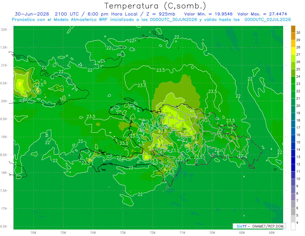The height and width of the screenshot is (236, 305).
Task: Click the "76W" longitude label
Action: point(33,232)
